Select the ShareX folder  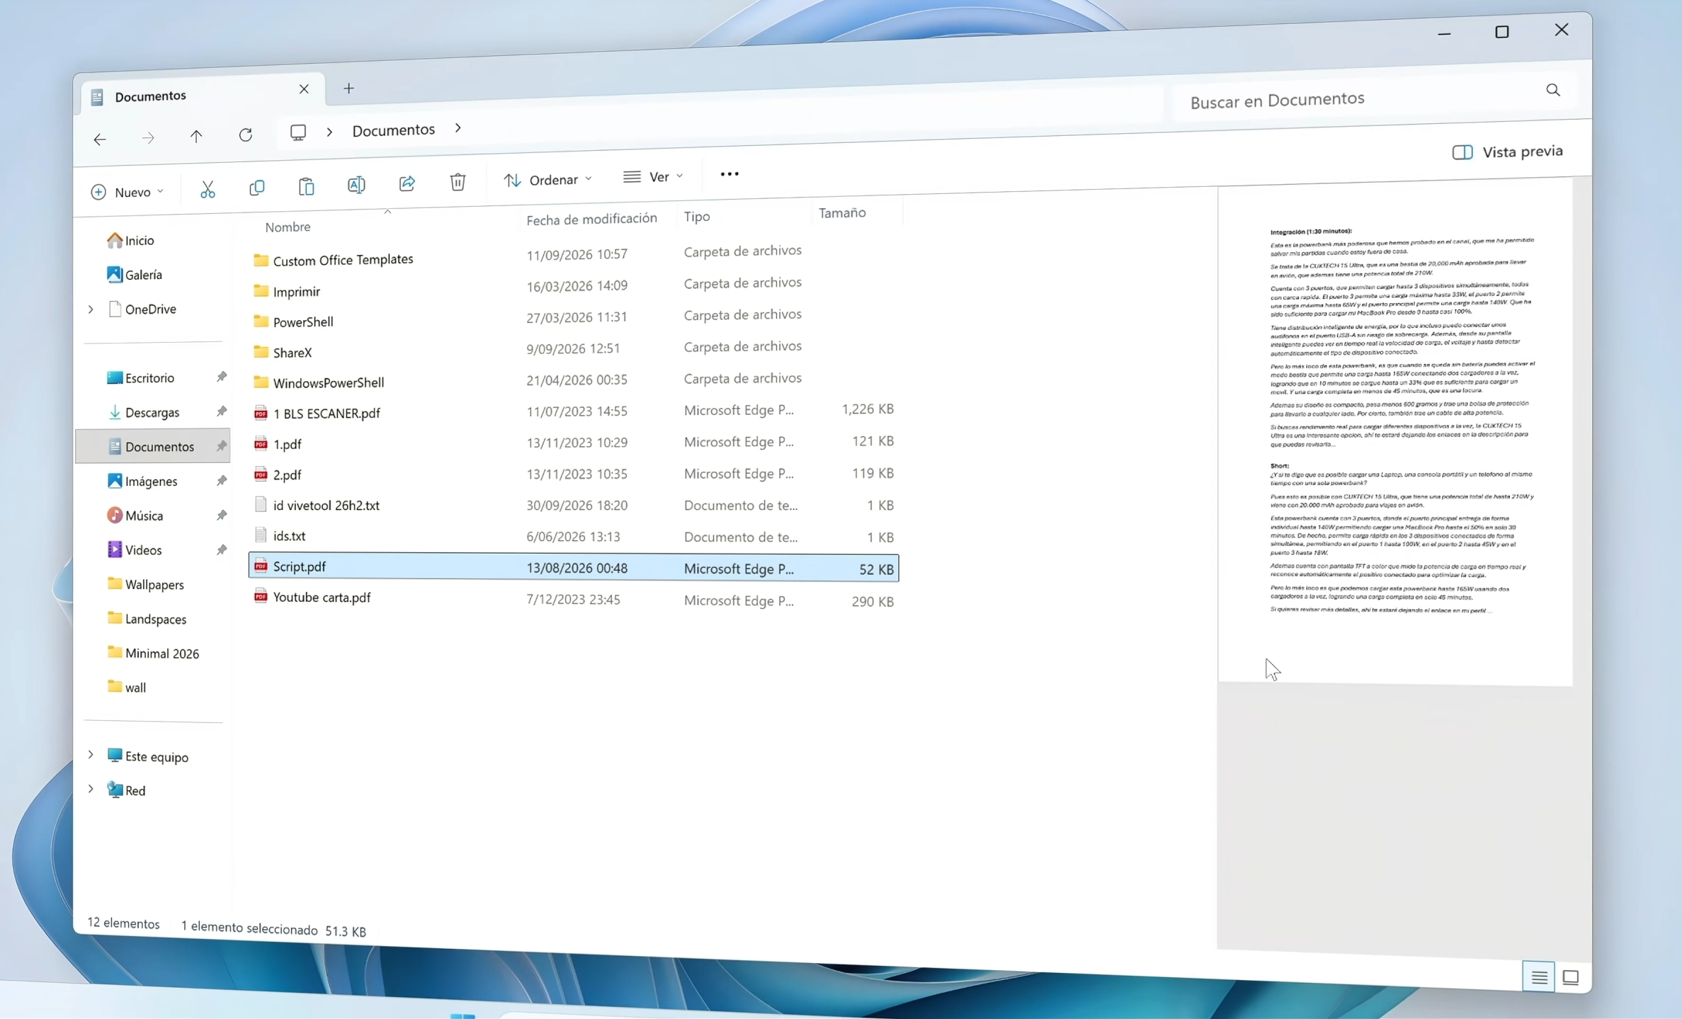tap(574, 349)
